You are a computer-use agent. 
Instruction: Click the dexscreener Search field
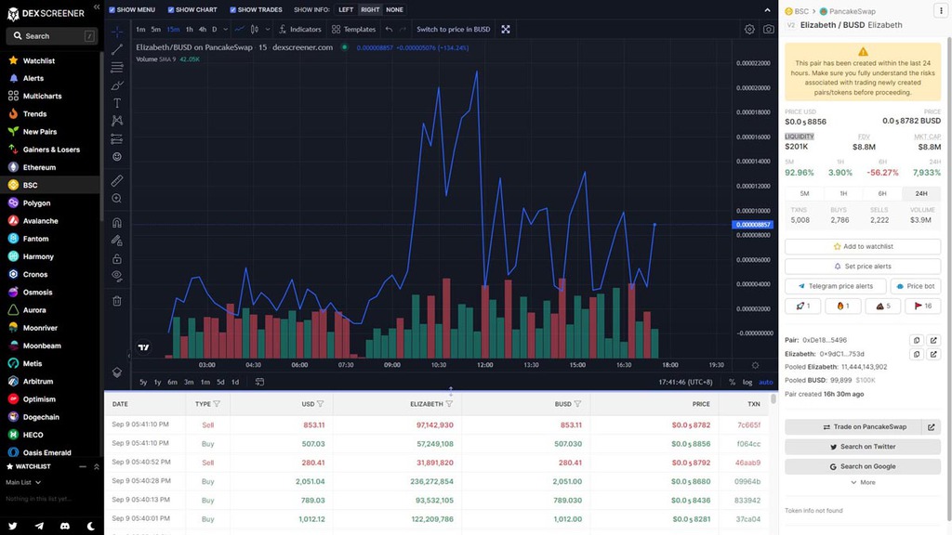coord(52,36)
